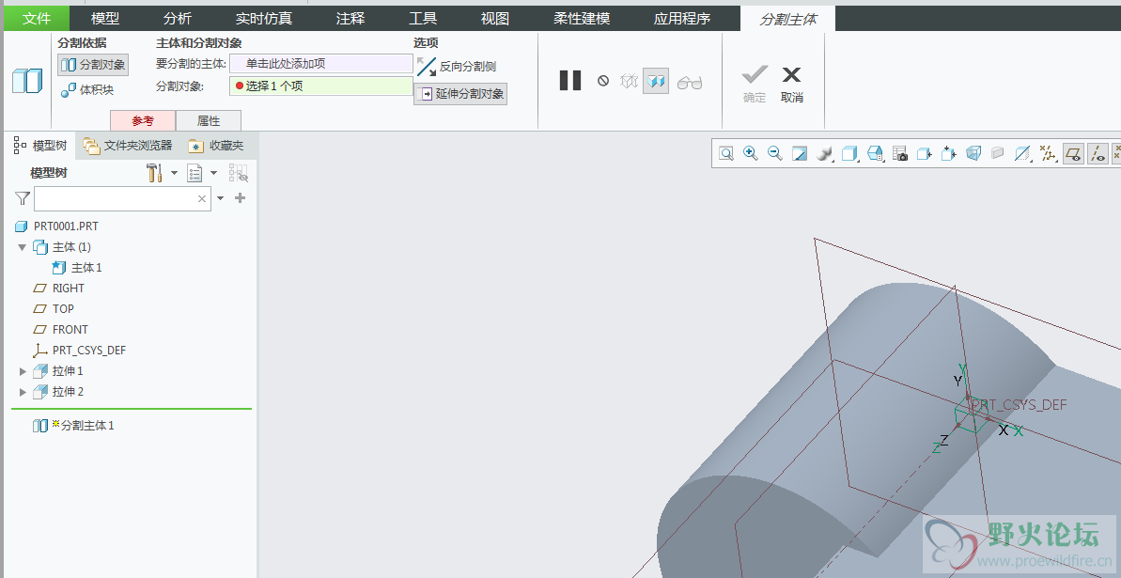This screenshot has height=578, width=1121.
Task: Click the plus icon beside search field
Action: 241,198
